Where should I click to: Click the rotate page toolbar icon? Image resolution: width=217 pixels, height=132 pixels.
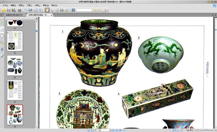[35, 10]
